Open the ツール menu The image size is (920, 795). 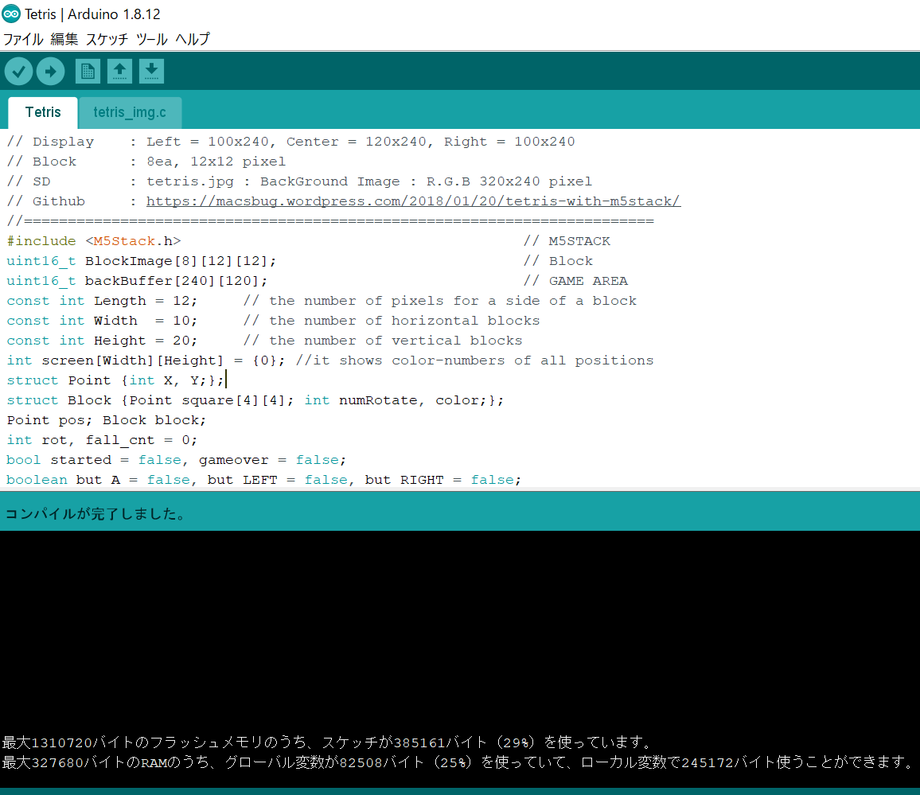151,38
